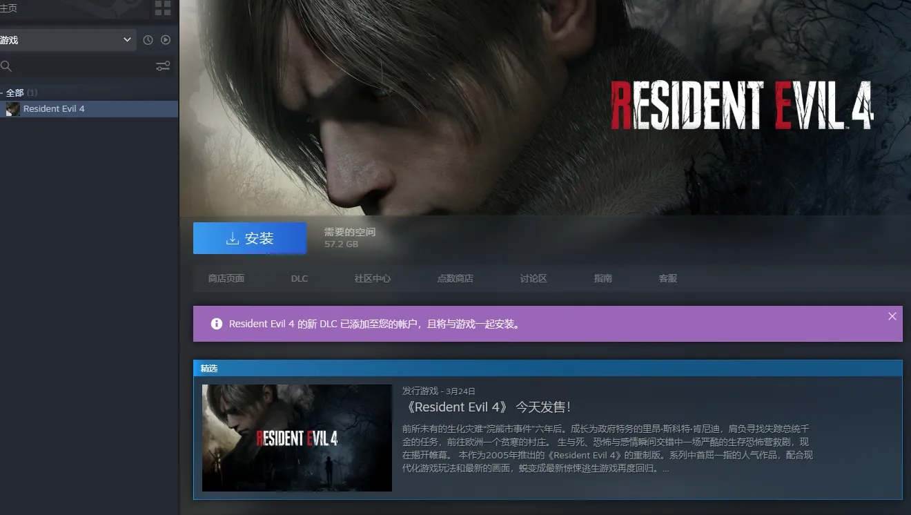
Task: Open the 讨论区 discussions page
Action: 533,278
